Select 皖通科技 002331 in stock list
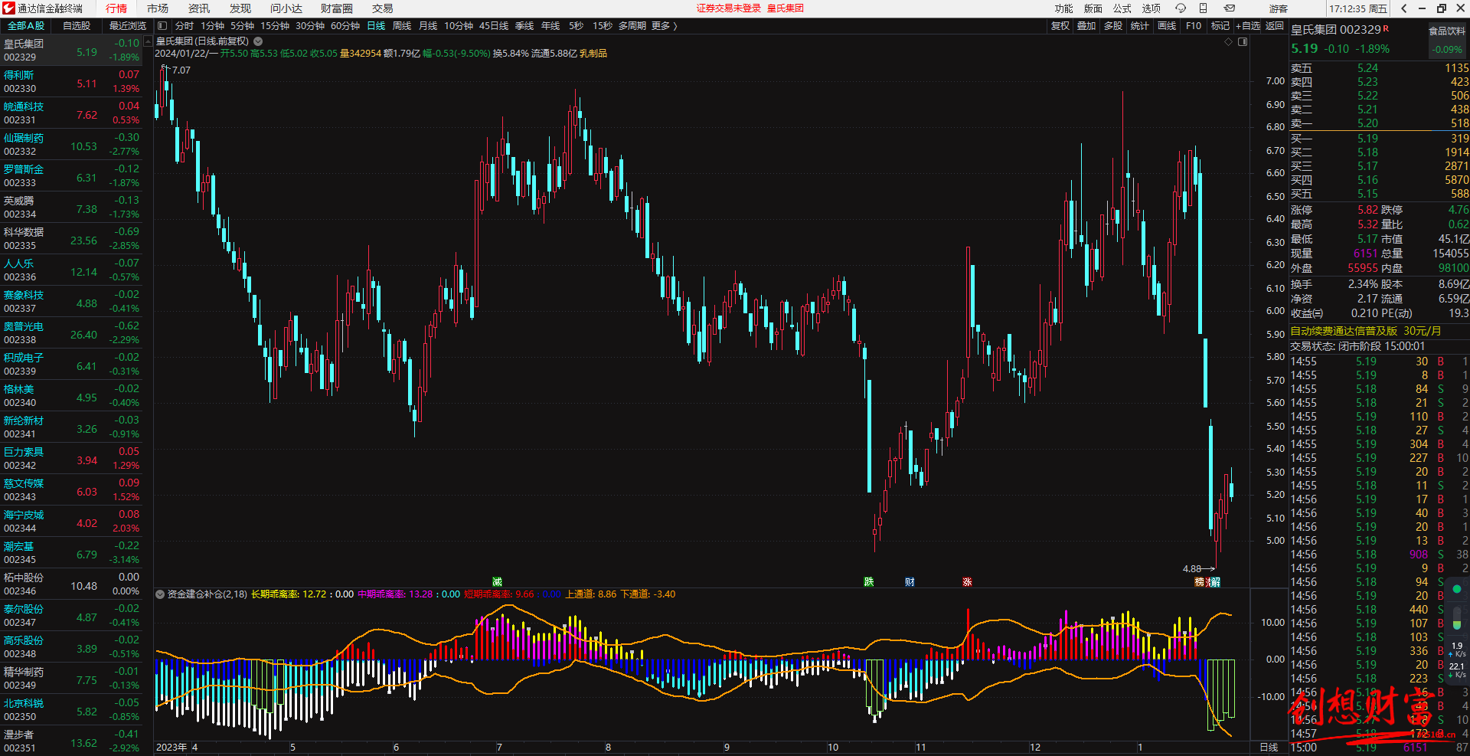Screen dimensions: 1470x756 [x=71, y=113]
